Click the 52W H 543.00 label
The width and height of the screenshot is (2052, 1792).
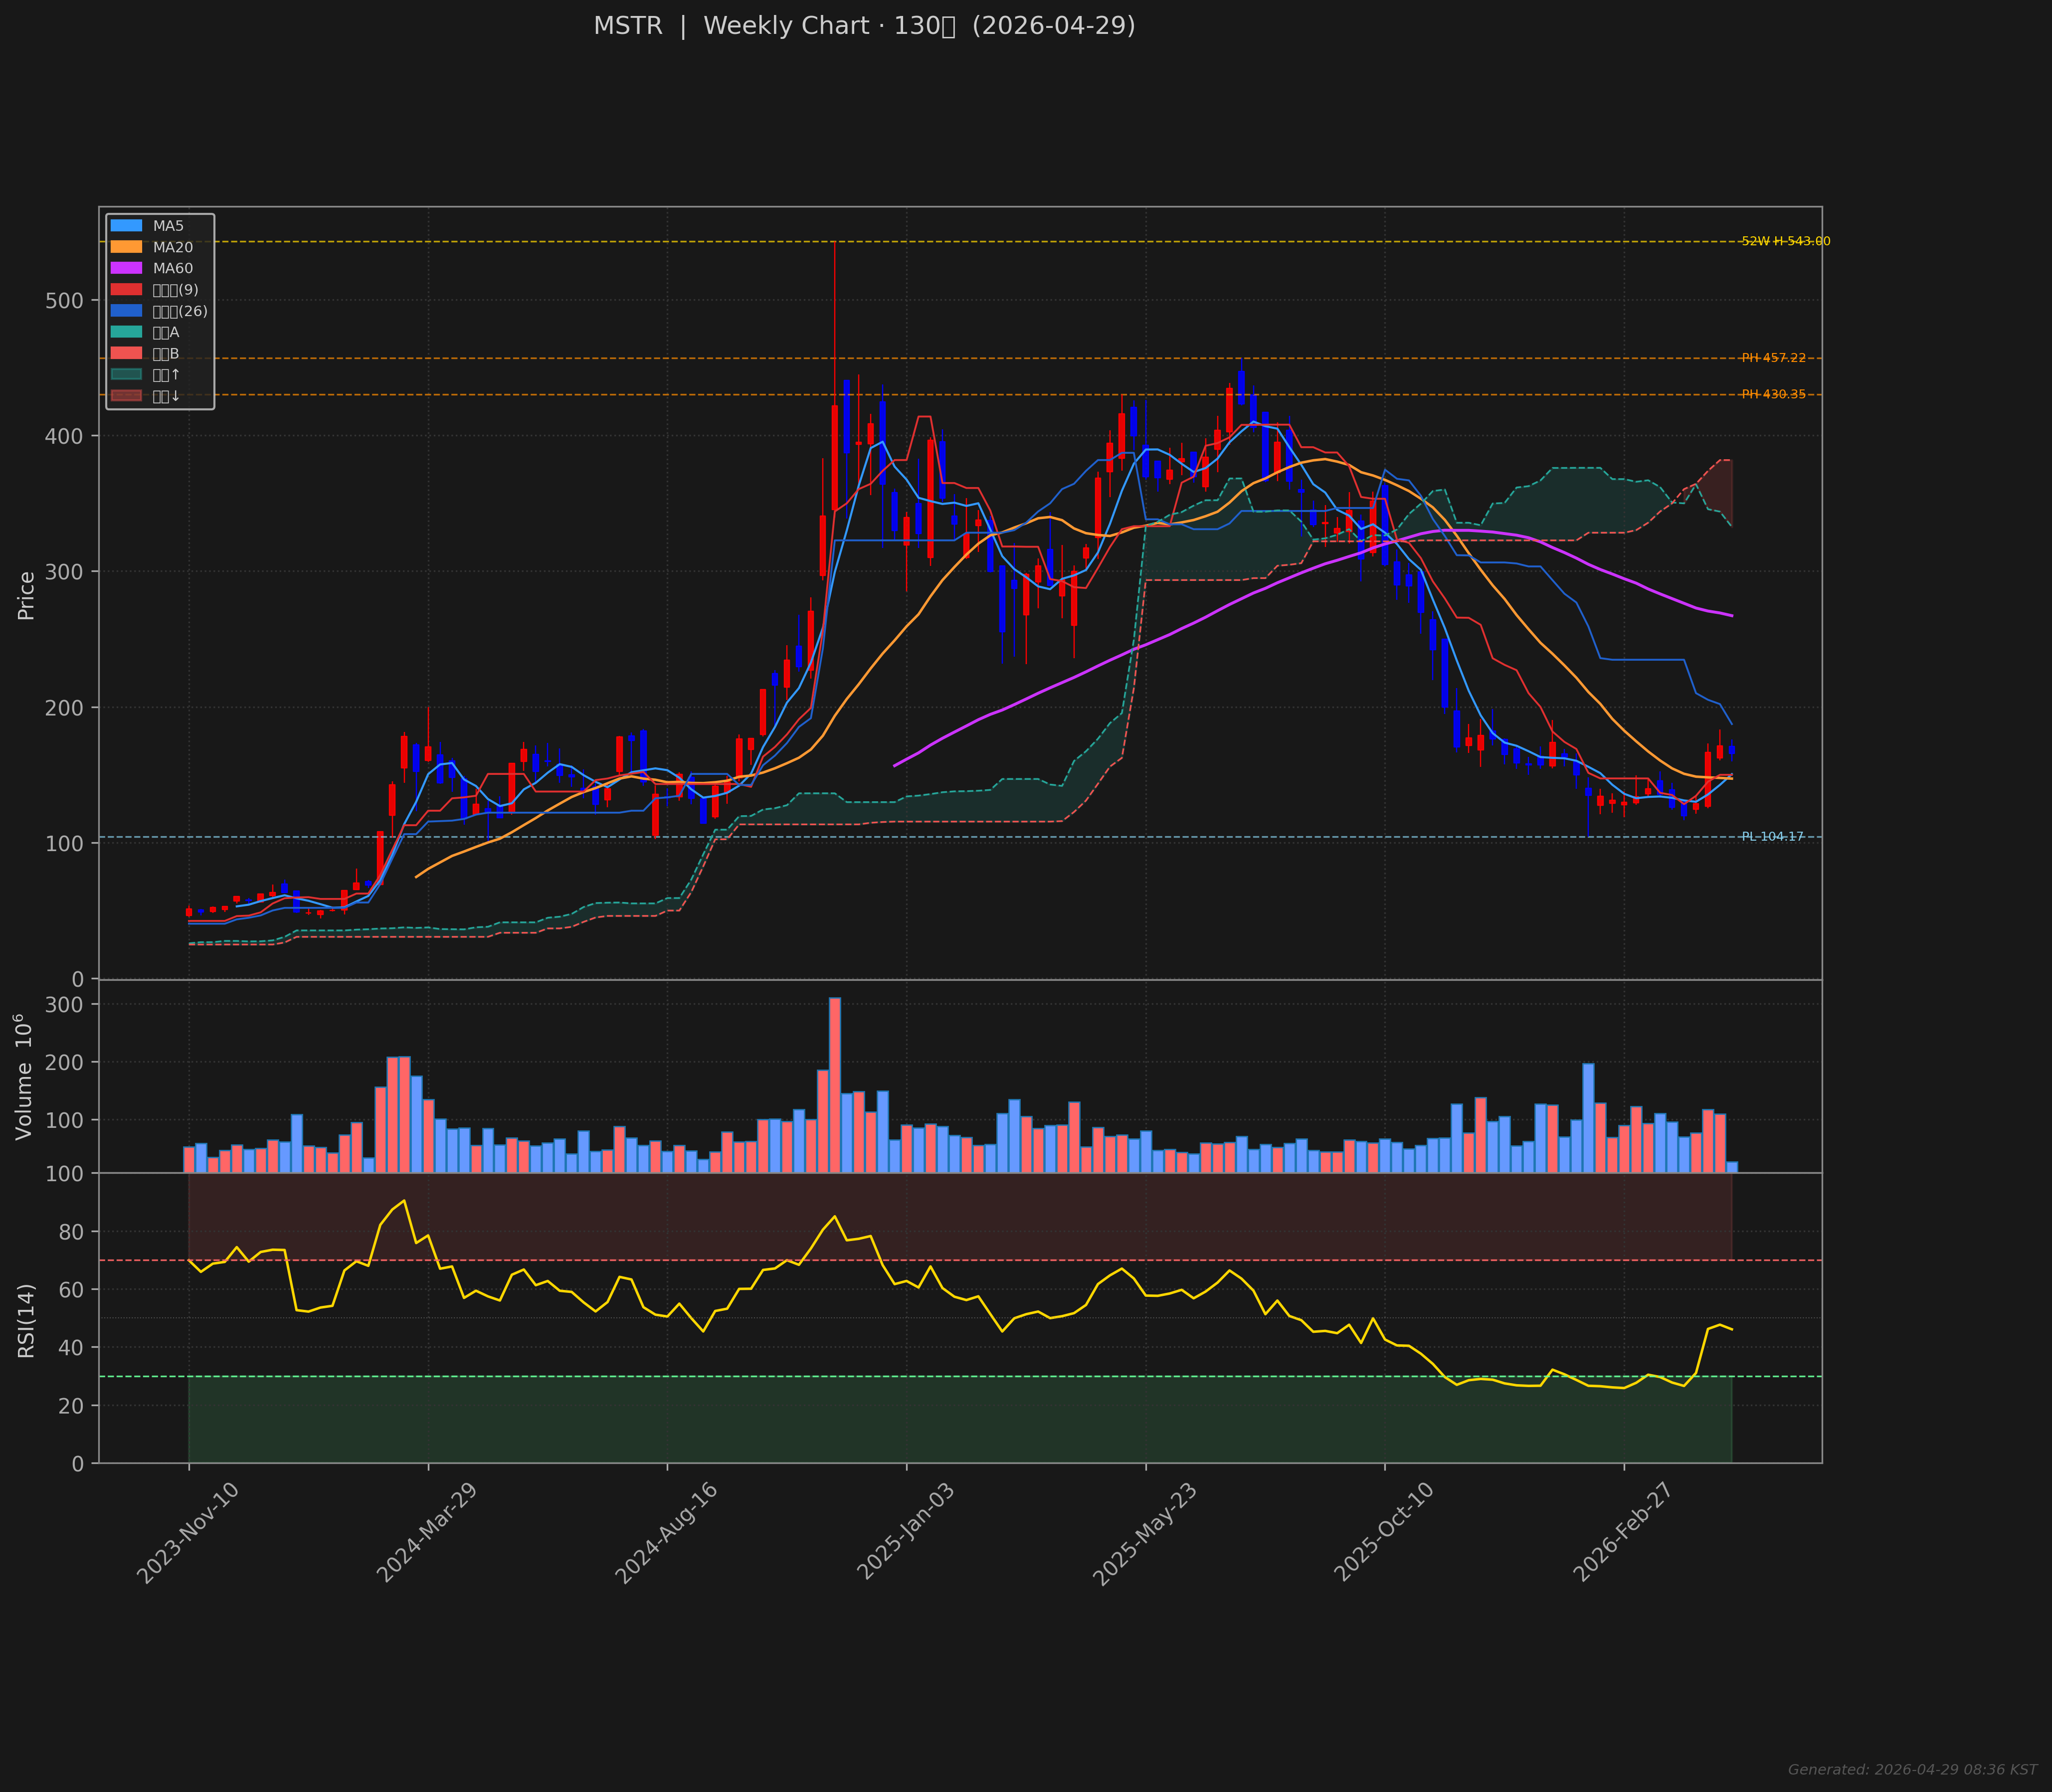pyautogui.click(x=1785, y=241)
